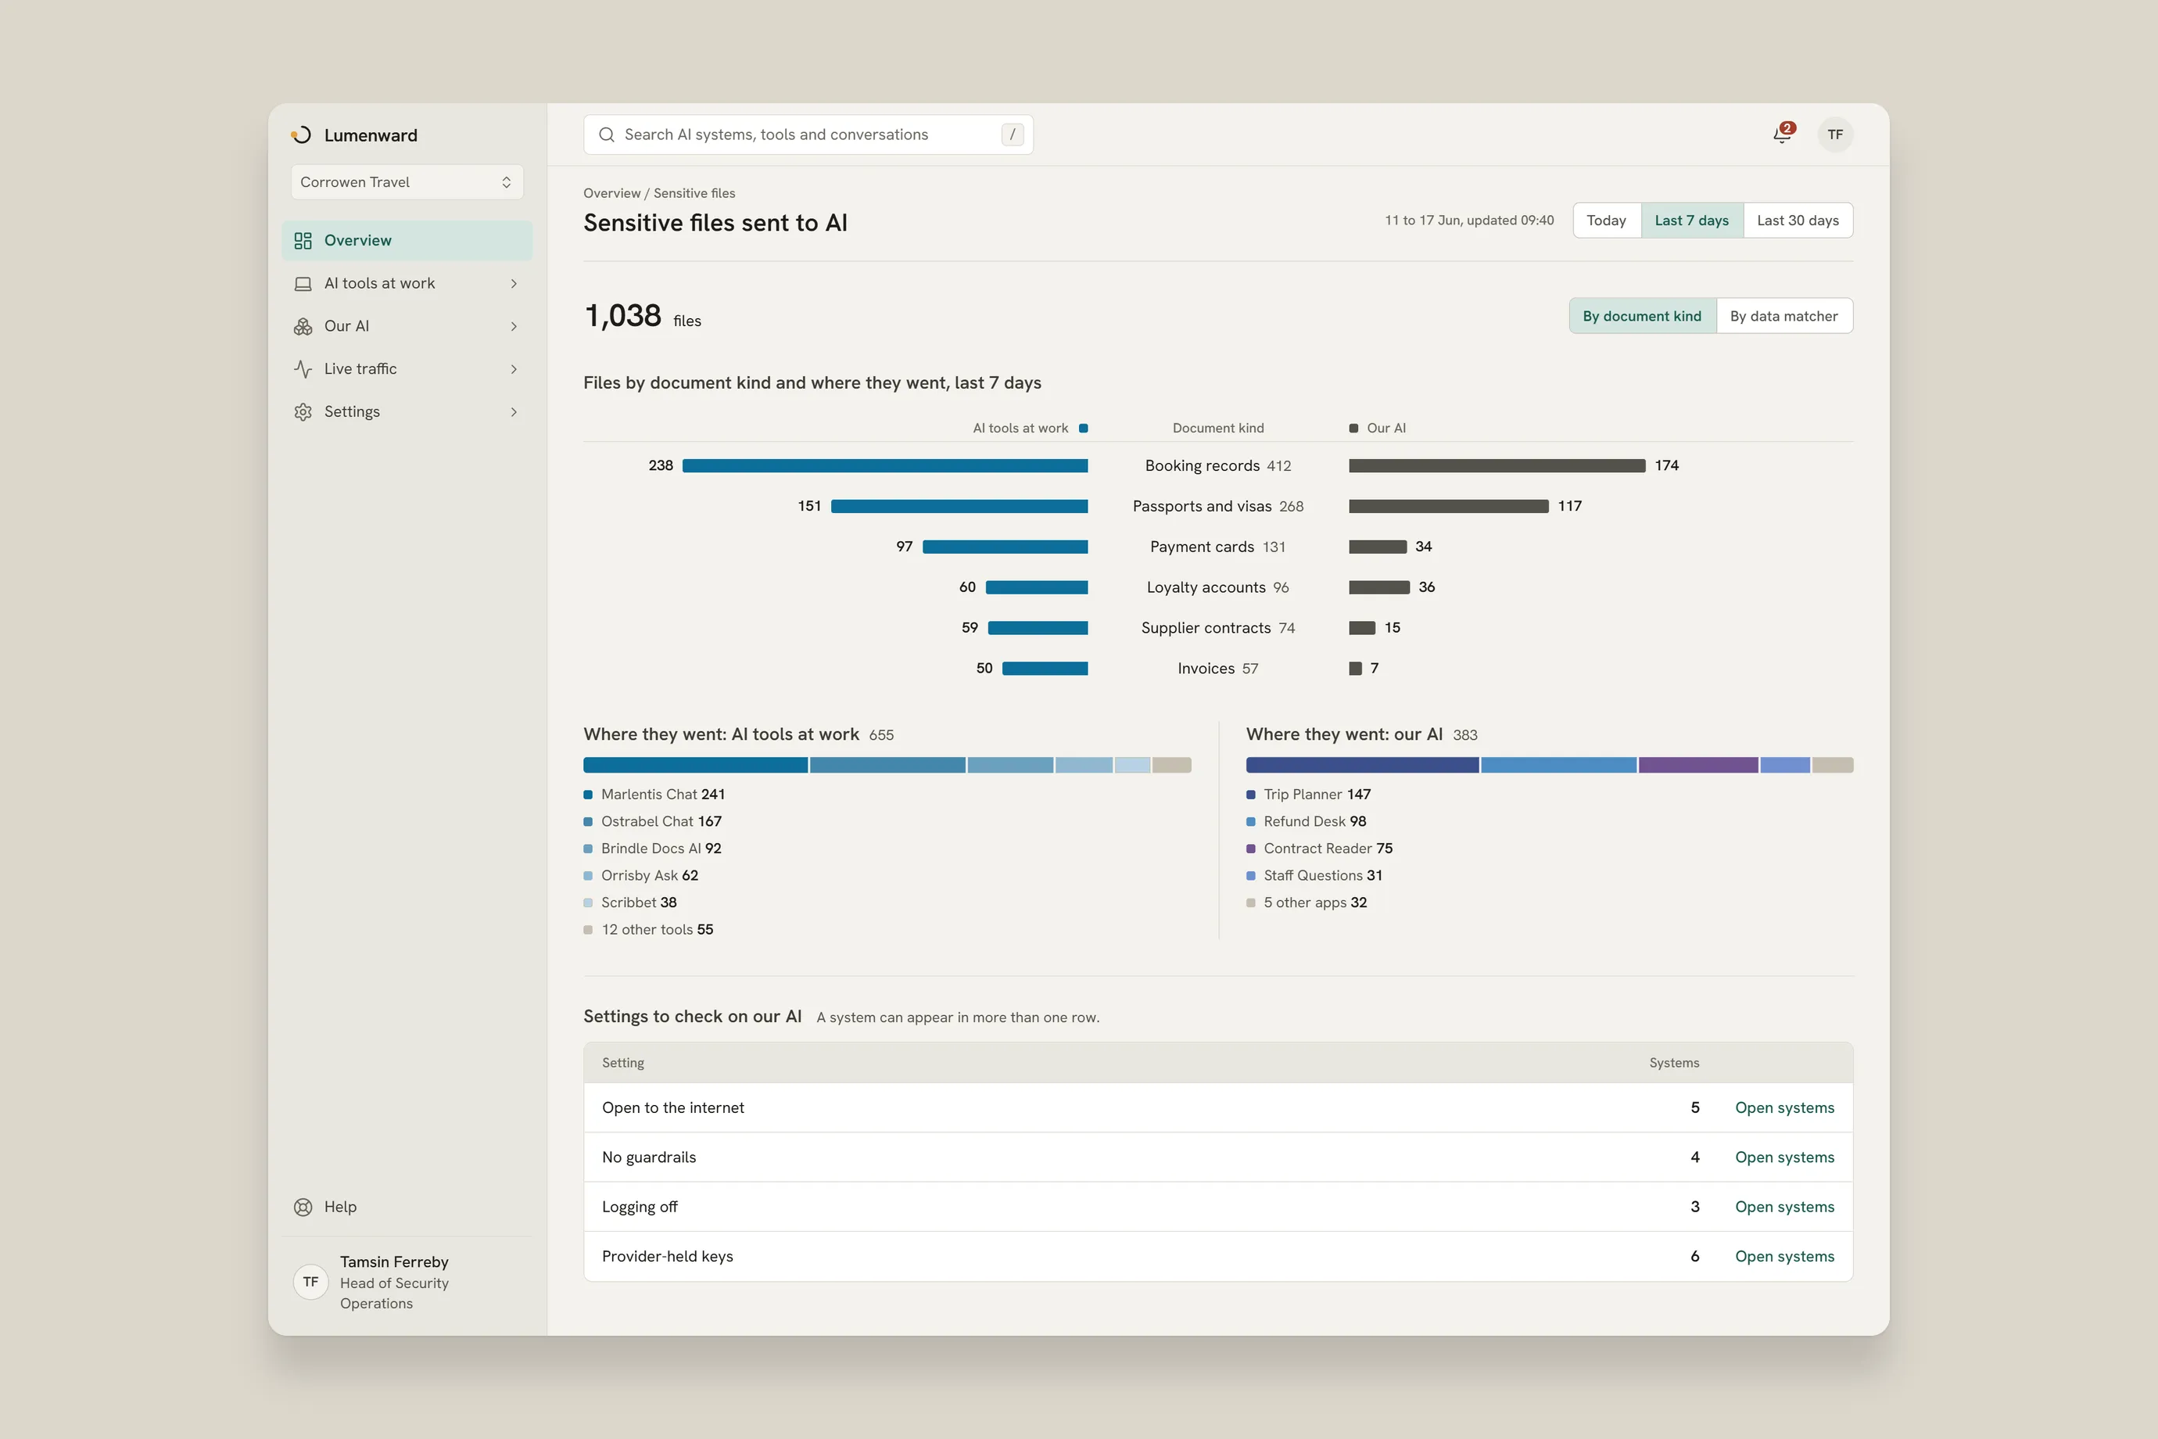The height and width of the screenshot is (1439, 2158).
Task: Click the Contract Reader legend swatch
Action: [1250, 849]
